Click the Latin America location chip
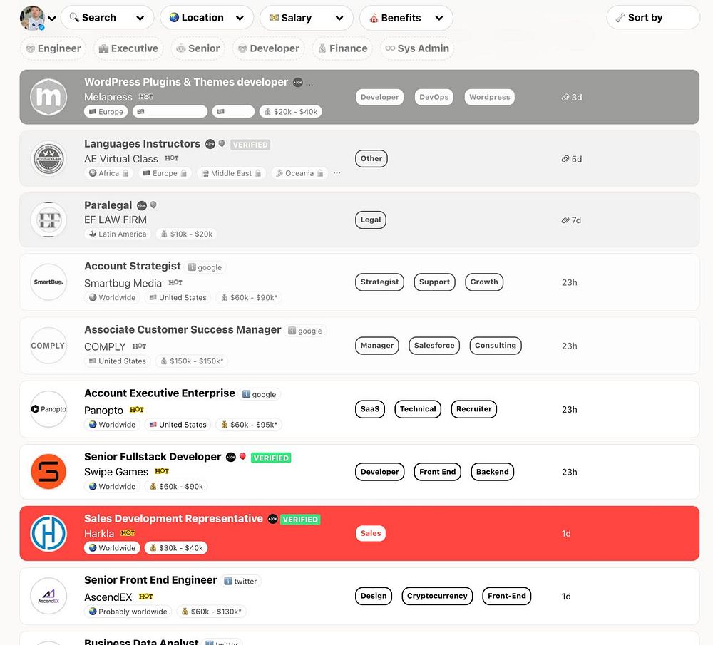Screen dimensions: 713x645 pos(118,234)
